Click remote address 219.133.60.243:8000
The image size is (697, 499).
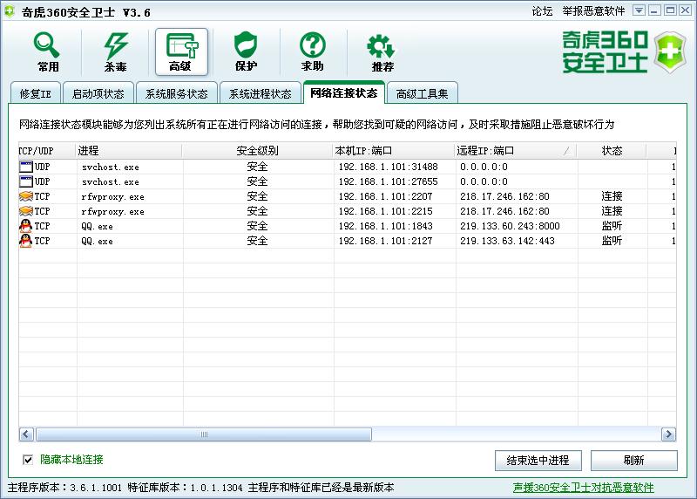510,226
